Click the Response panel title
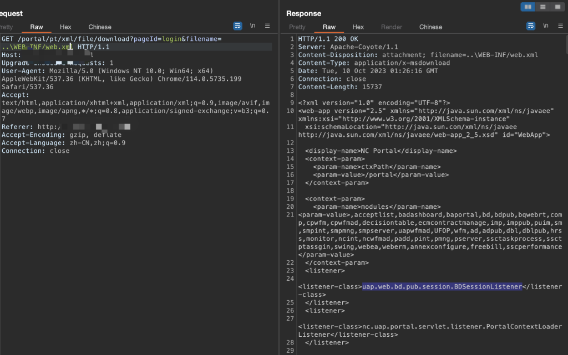The image size is (568, 355). tap(303, 13)
